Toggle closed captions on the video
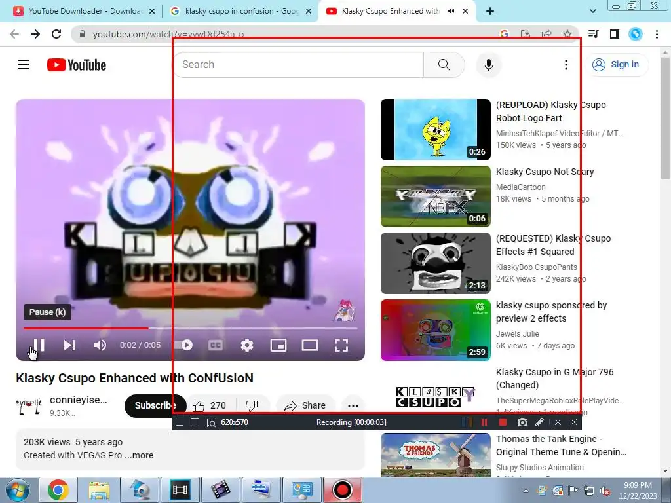The width and height of the screenshot is (671, 503). (215, 345)
